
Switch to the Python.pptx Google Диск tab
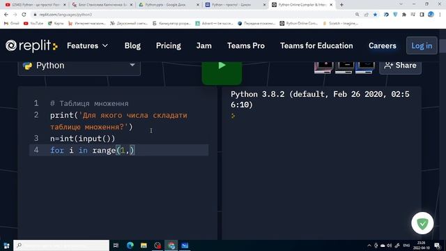tap(169, 5)
